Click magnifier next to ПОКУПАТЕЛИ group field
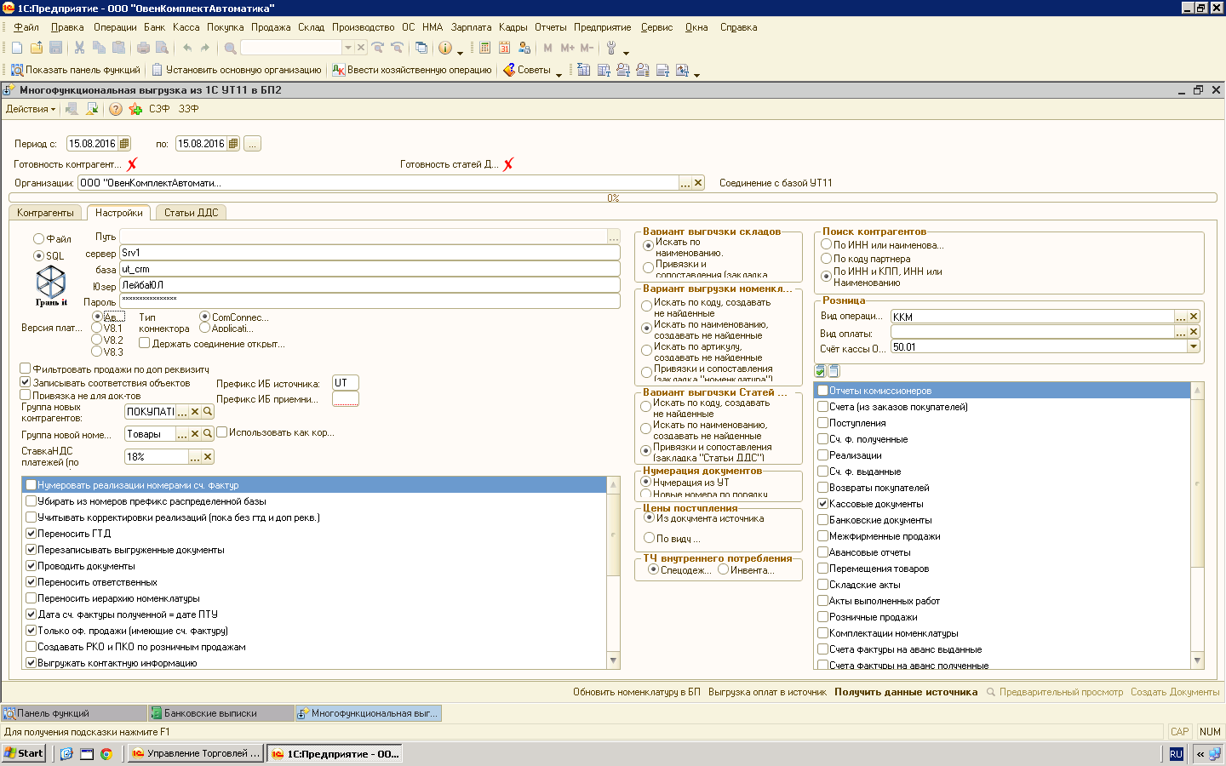Image resolution: width=1226 pixels, height=766 pixels. coord(208,412)
